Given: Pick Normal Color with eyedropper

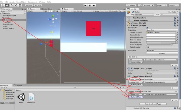Looking at the screenshot, I should (177, 35).
